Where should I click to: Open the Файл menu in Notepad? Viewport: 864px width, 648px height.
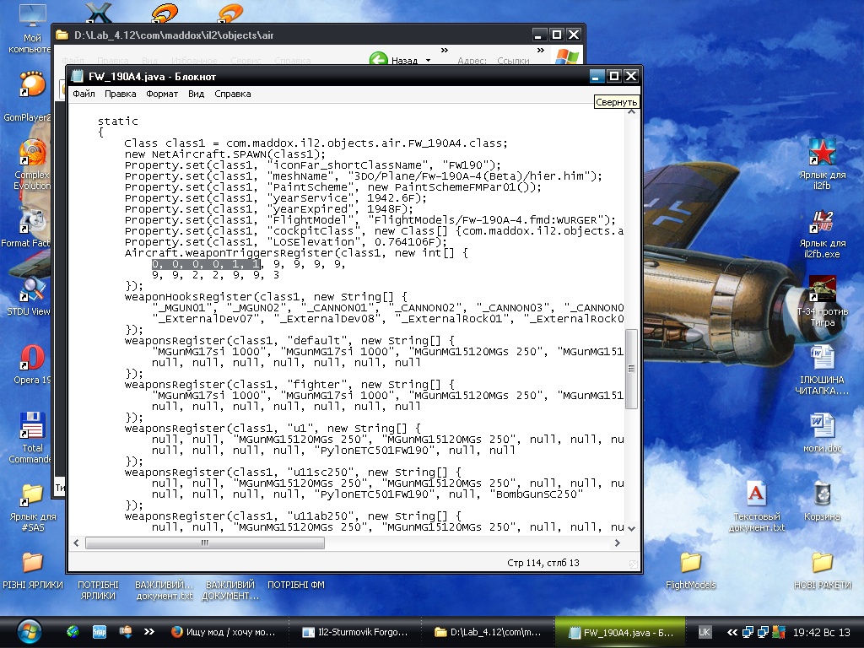click(84, 94)
